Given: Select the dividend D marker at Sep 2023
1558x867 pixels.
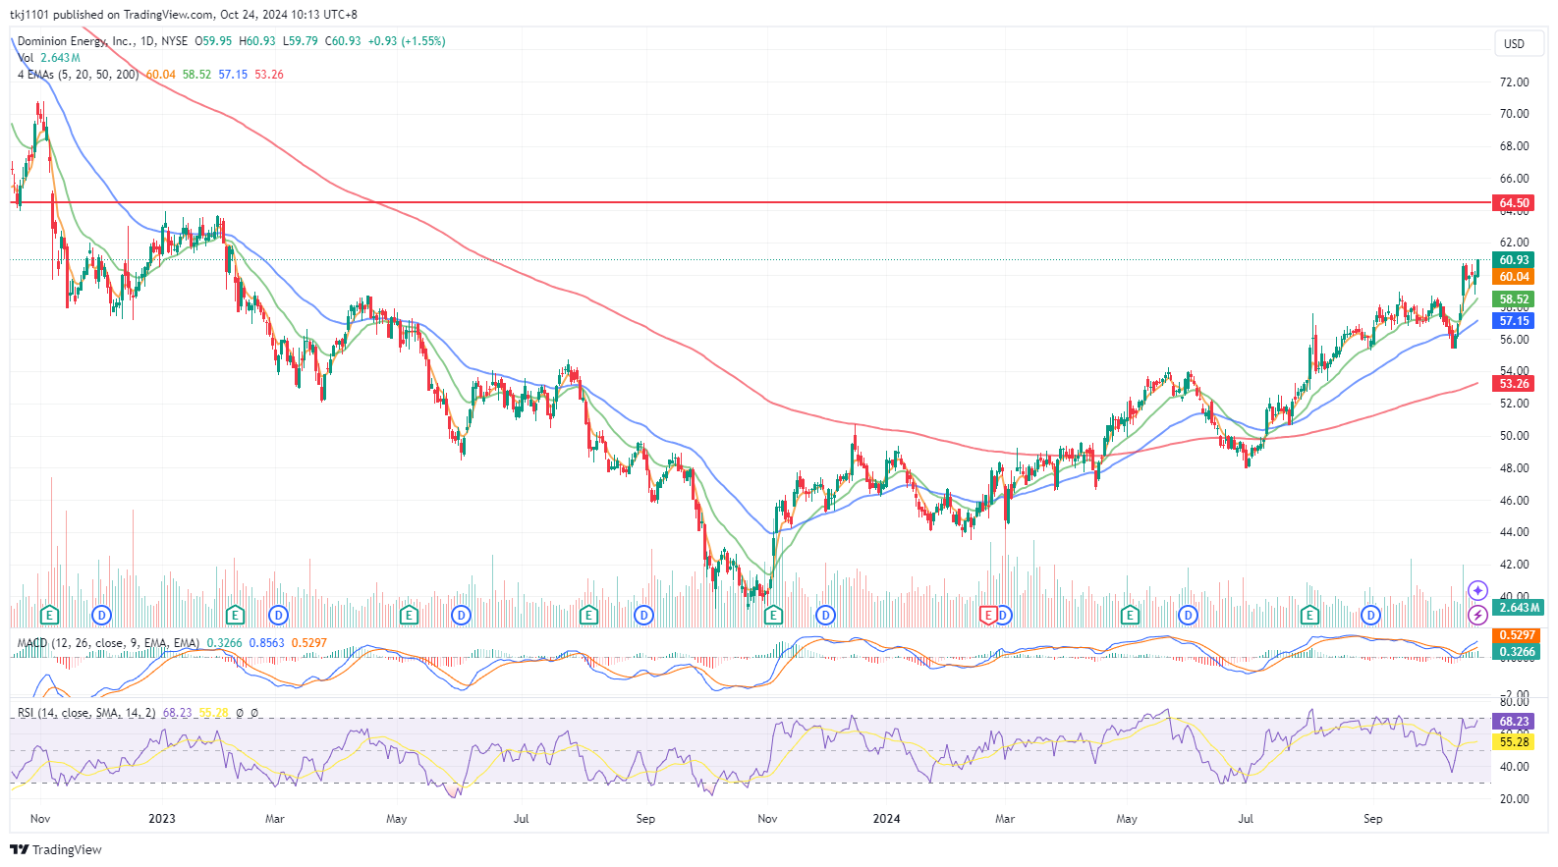Looking at the screenshot, I should pos(643,616).
